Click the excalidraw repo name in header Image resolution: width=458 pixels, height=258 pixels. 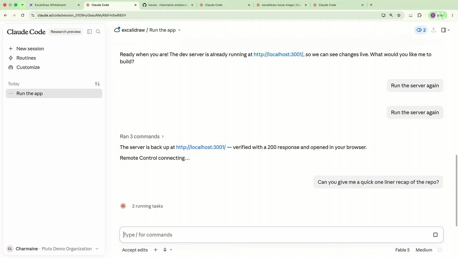tap(133, 30)
